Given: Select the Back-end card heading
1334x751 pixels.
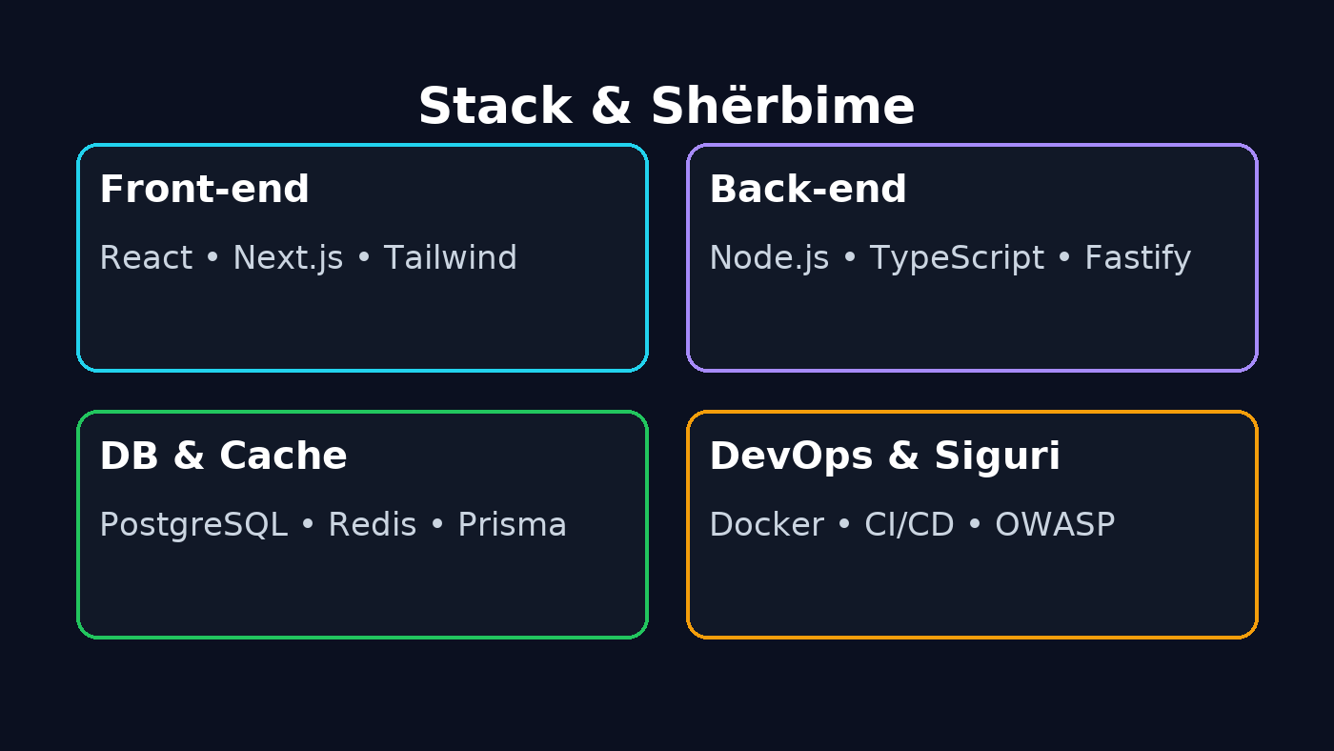Looking at the screenshot, I should (x=806, y=189).
